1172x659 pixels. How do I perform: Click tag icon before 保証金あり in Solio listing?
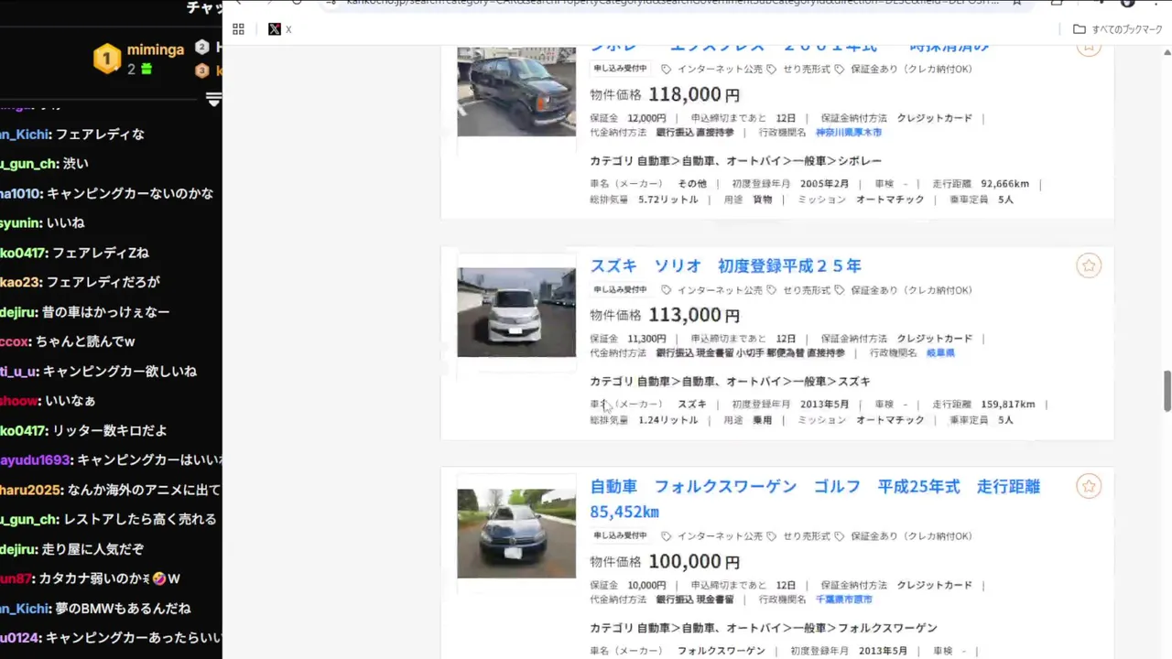click(x=840, y=290)
